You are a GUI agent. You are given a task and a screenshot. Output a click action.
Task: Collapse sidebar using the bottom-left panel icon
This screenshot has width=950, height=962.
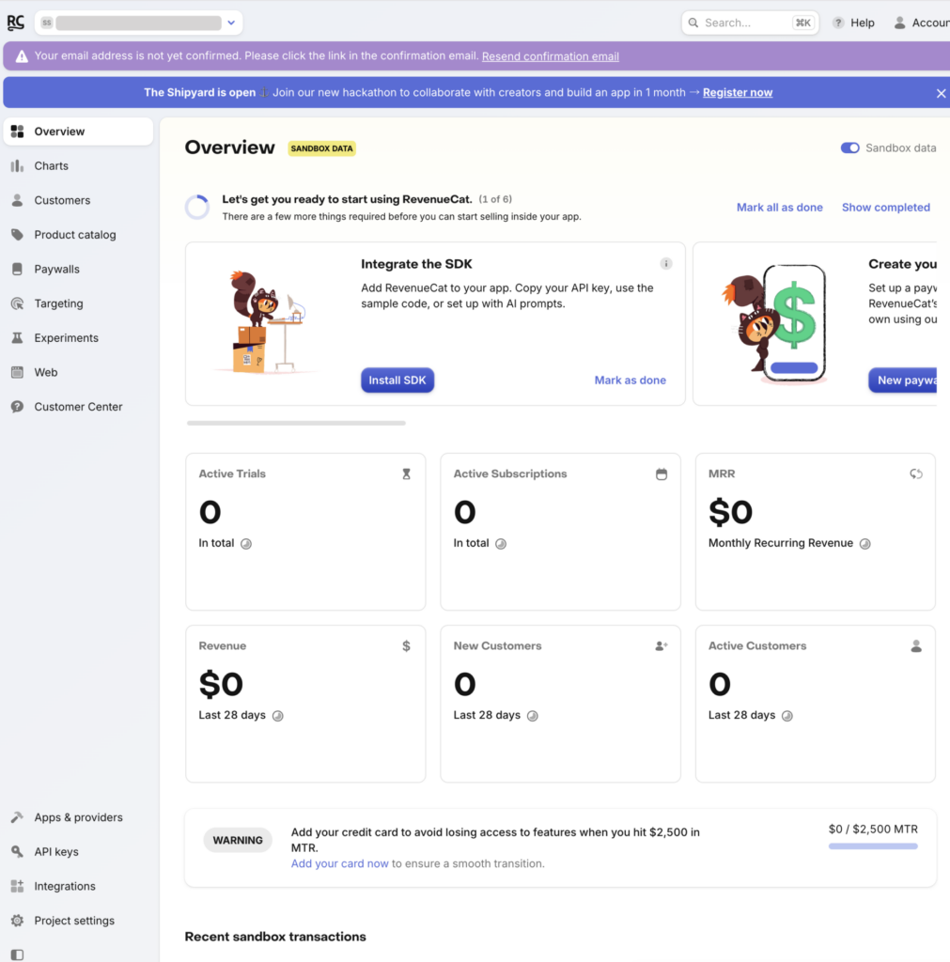17,954
